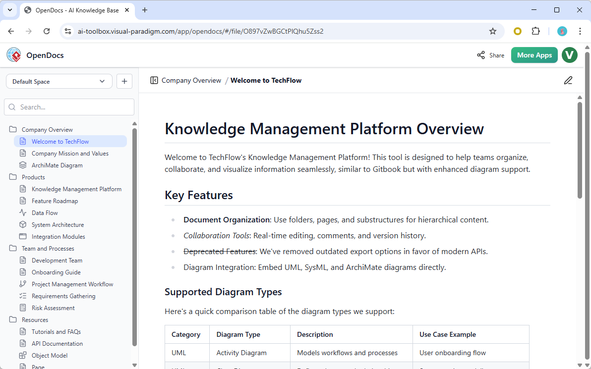
Task: Open the Project Management Workflow icon
Action: (24, 284)
